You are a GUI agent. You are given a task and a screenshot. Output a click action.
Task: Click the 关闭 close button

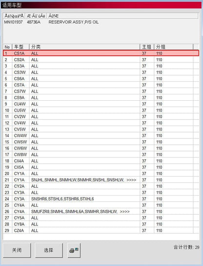point(17,250)
